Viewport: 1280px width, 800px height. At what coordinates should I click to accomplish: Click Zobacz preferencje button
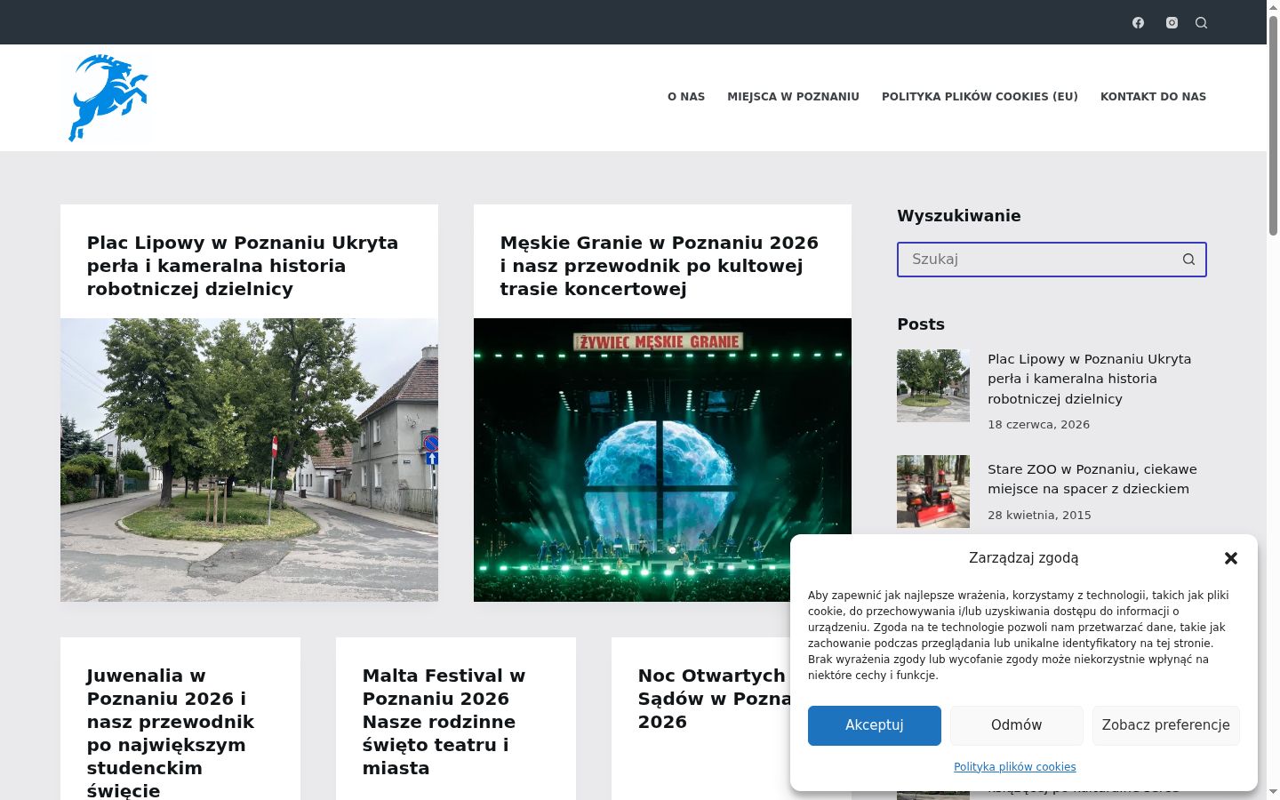[1166, 725]
